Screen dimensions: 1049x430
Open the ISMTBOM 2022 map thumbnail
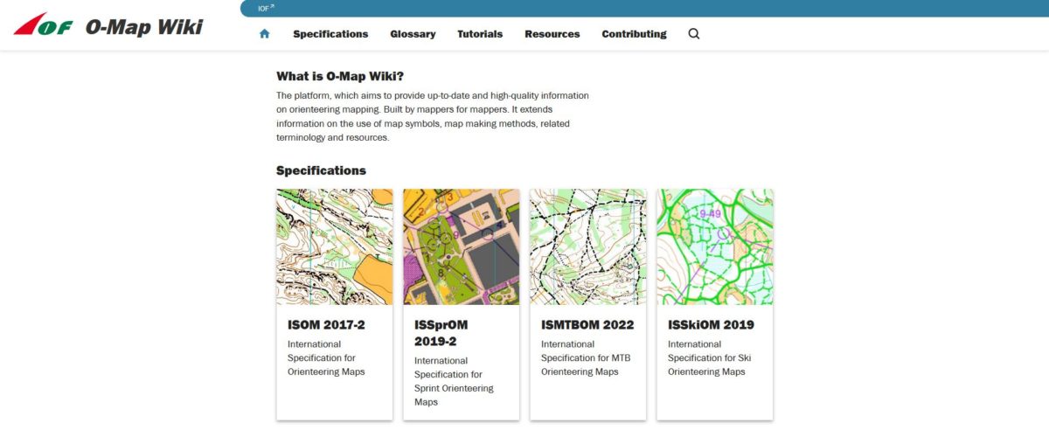pos(588,246)
